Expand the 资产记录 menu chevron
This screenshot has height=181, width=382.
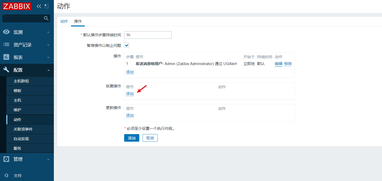click(x=48, y=45)
